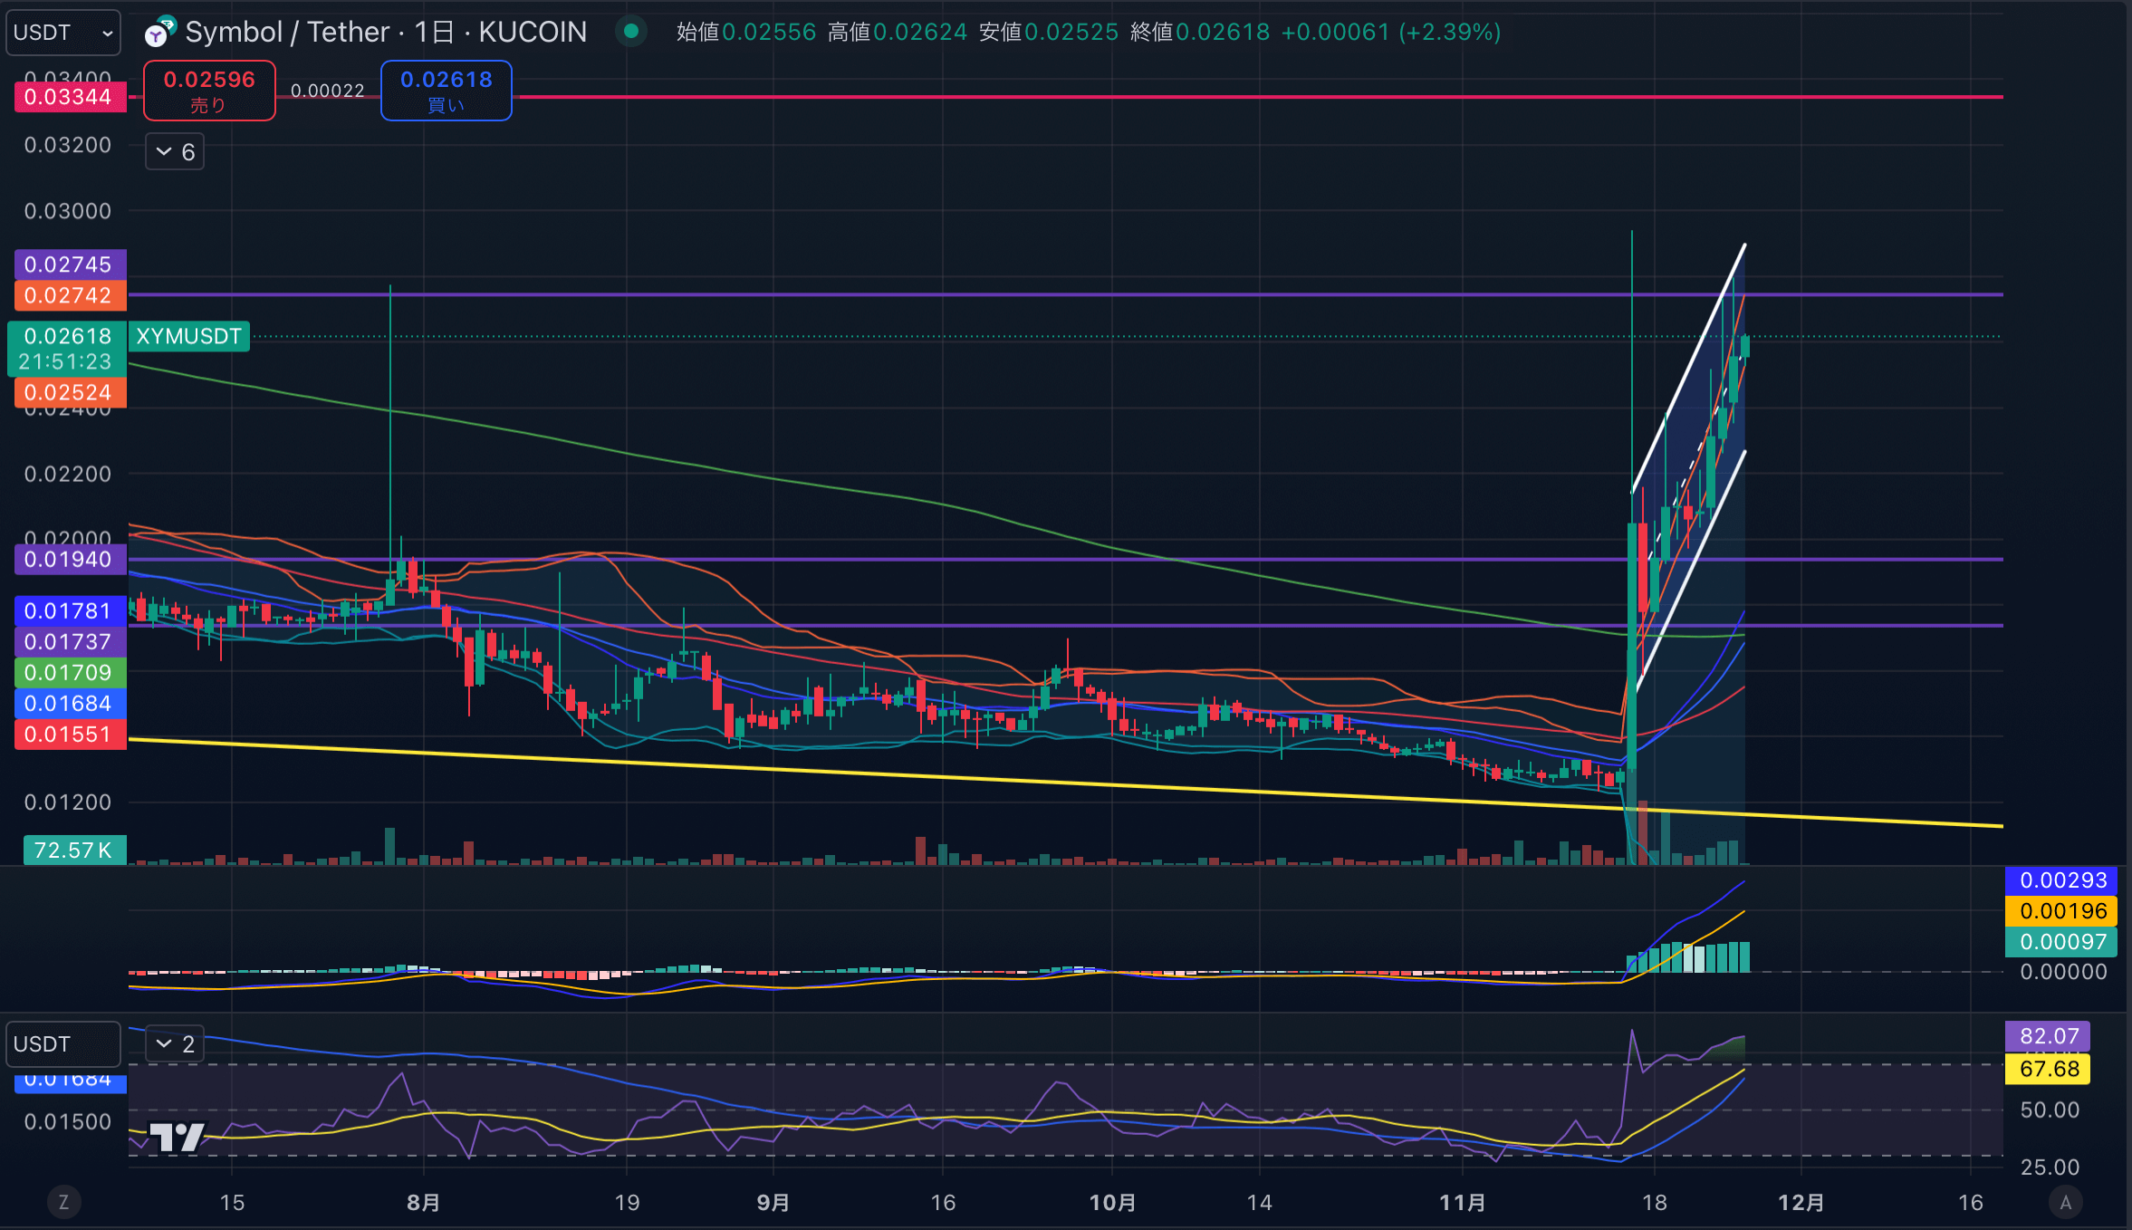
Task: Click the 8月 date on time axis
Action: click(423, 1203)
